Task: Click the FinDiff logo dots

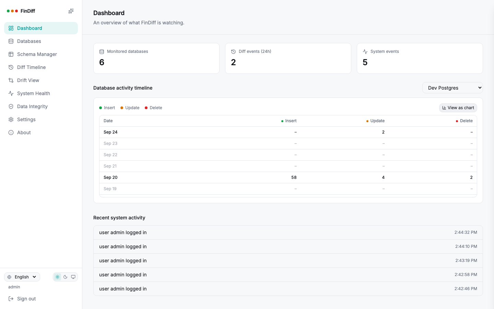Action: tap(12, 11)
